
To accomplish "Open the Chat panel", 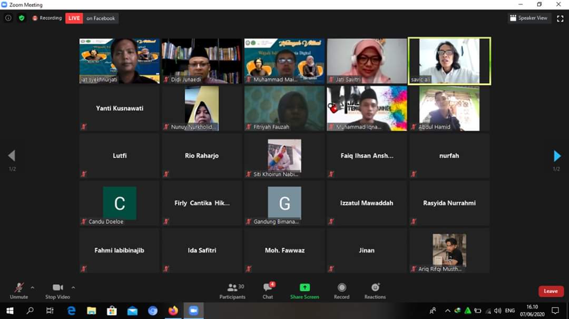I will coord(268,291).
